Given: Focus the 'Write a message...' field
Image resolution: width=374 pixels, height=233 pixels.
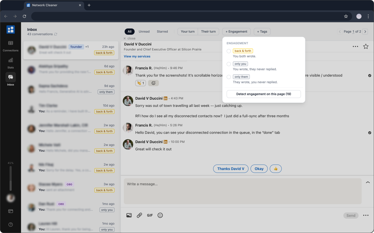Looking at the screenshot, I should (x=243, y=191).
